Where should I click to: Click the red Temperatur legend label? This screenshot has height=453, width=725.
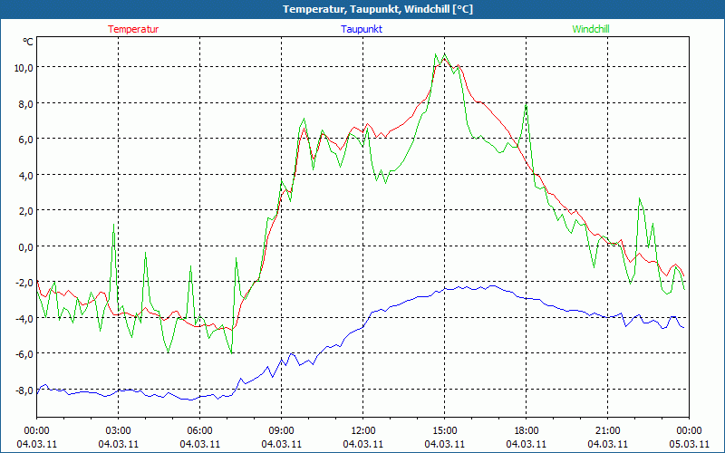133,29
